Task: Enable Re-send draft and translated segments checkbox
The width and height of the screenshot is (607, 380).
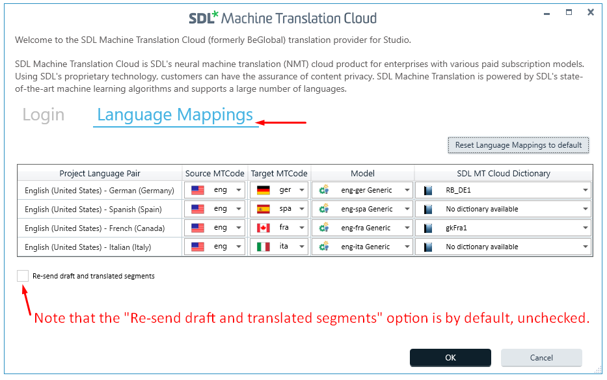Action: click(x=23, y=276)
